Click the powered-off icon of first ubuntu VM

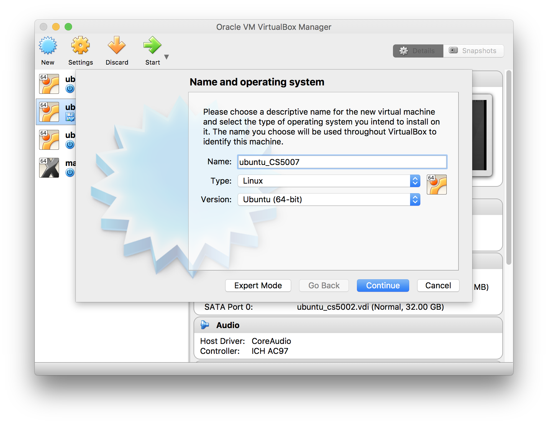70,89
